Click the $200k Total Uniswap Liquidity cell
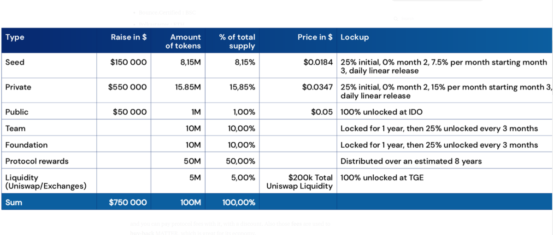 [300, 181]
